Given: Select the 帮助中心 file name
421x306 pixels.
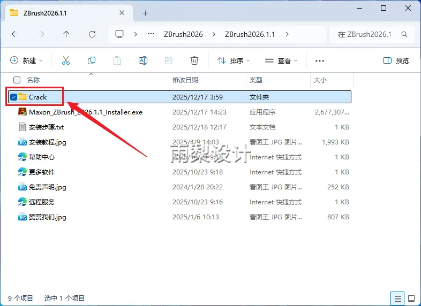Looking at the screenshot, I should 42,157.
